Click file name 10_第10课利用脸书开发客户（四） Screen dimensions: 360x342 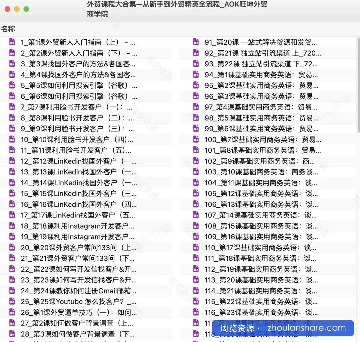tap(77, 139)
